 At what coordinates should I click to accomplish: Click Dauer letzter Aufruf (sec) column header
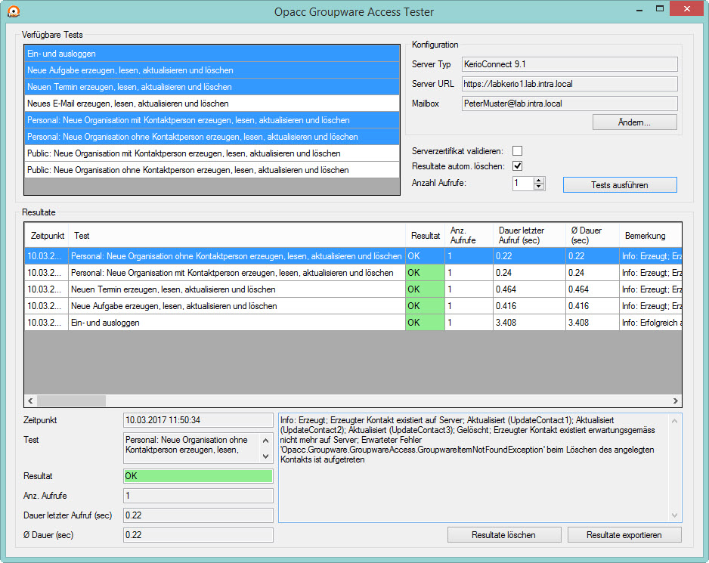tap(529, 236)
